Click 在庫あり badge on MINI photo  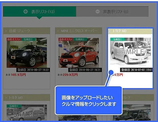tap(80, 39)
